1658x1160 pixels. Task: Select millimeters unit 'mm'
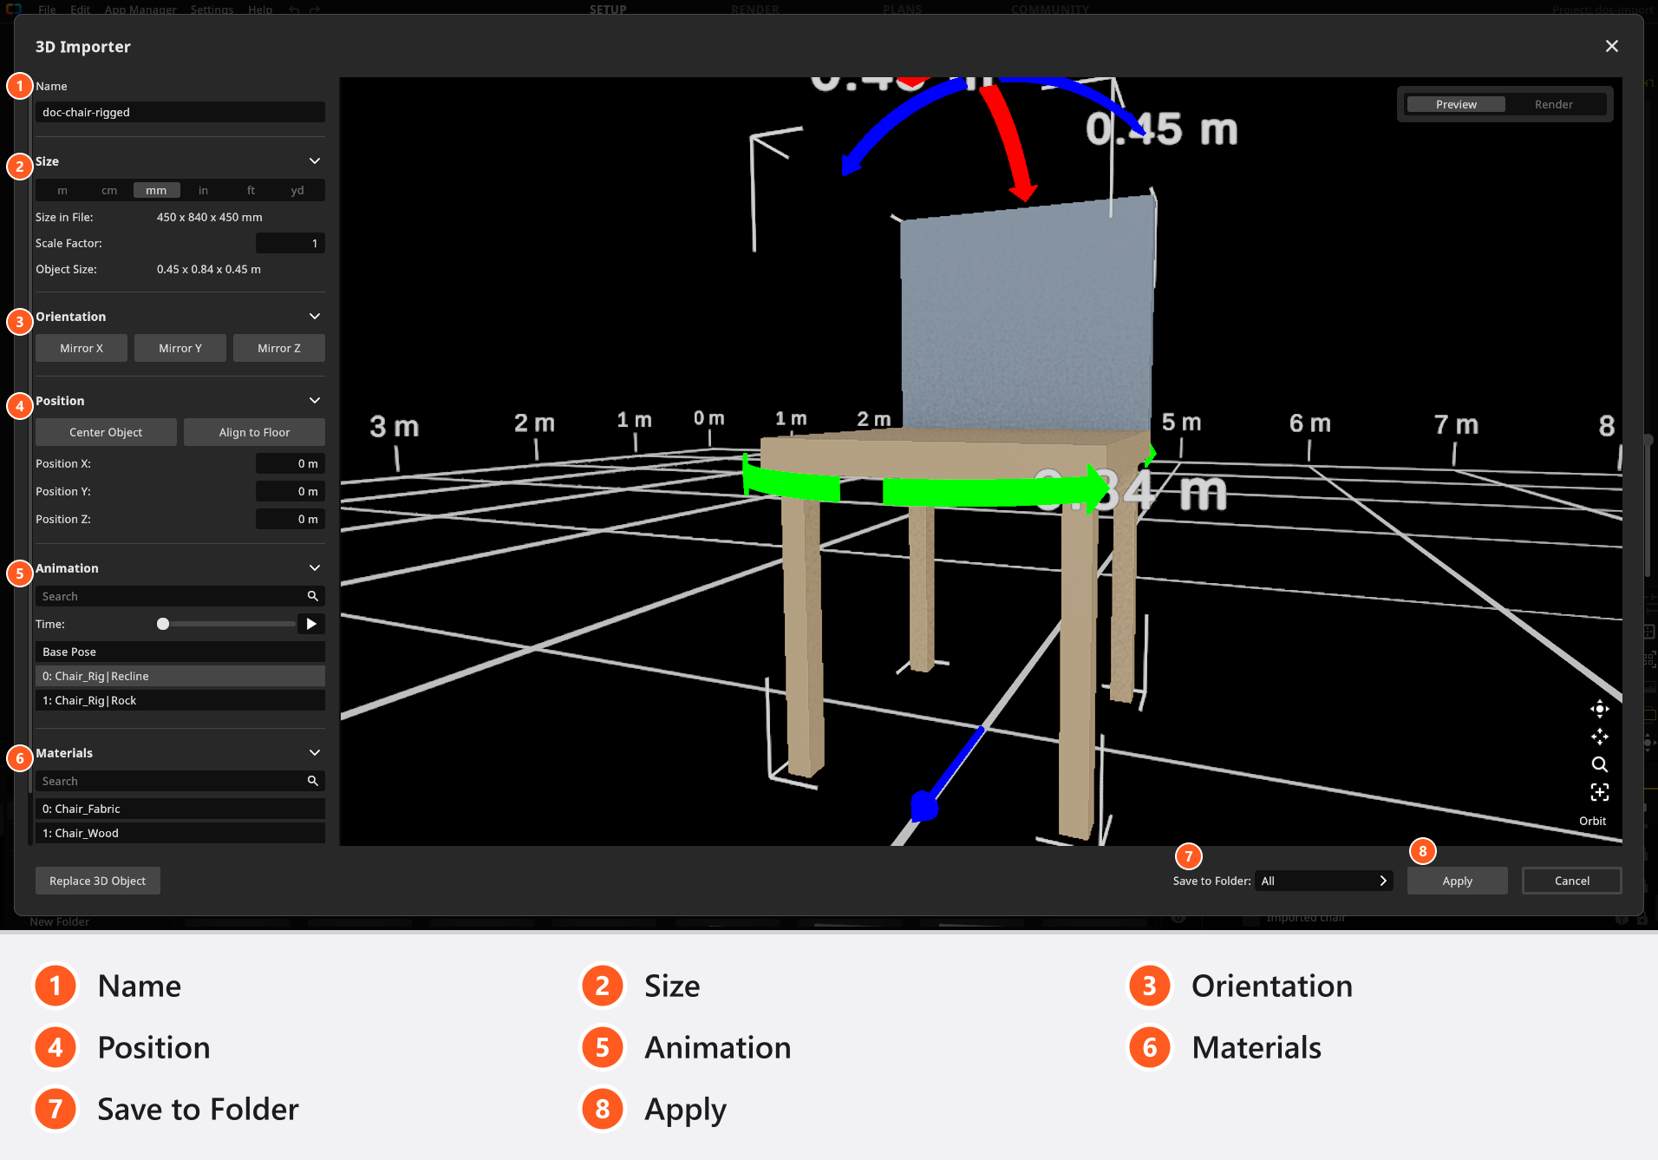point(156,190)
